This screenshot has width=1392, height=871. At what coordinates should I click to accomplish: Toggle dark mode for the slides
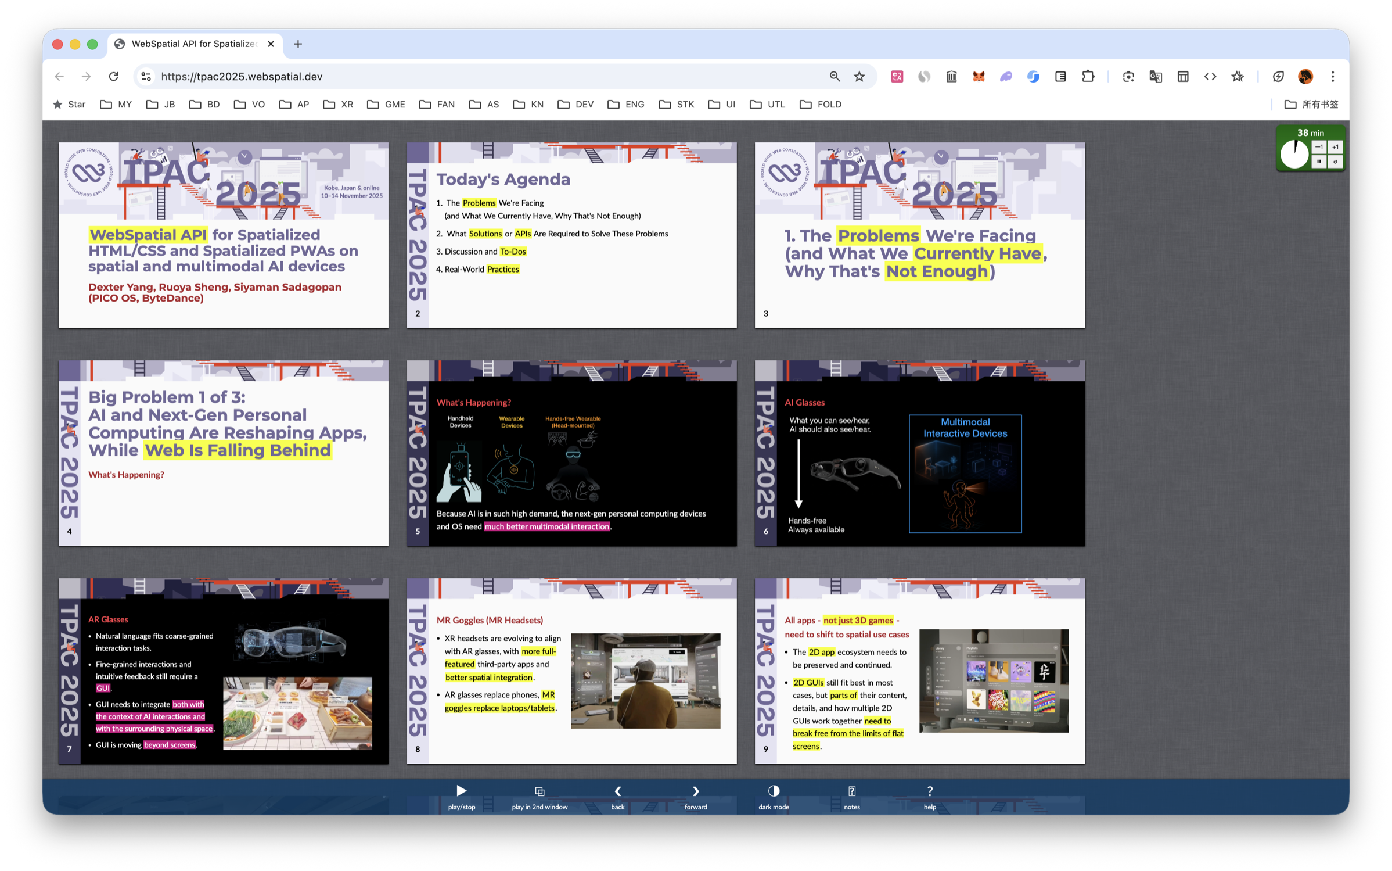click(773, 791)
